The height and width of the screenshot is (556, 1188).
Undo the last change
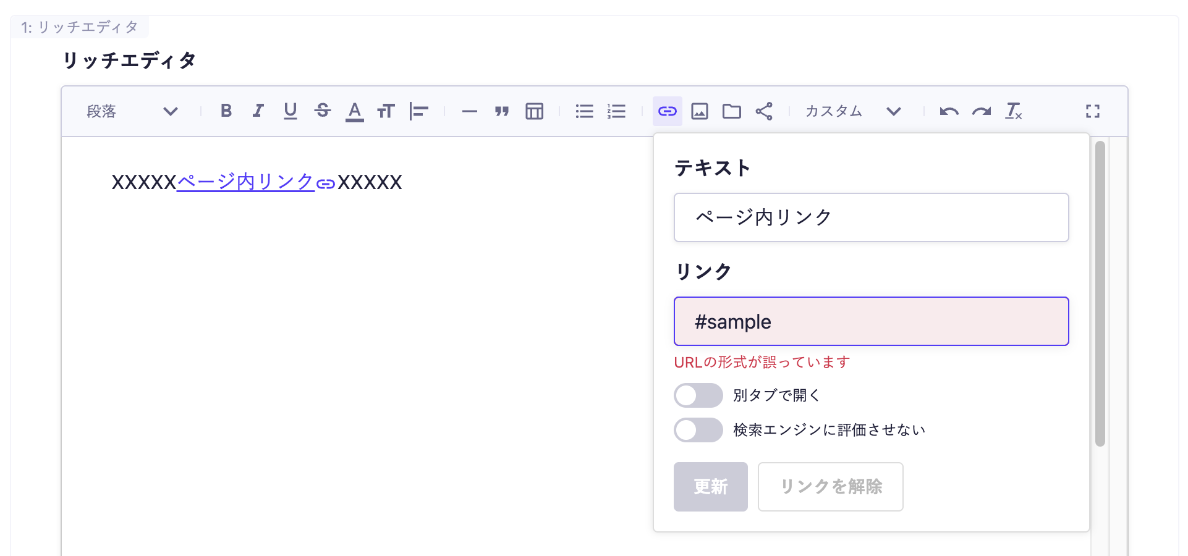pos(950,111)
